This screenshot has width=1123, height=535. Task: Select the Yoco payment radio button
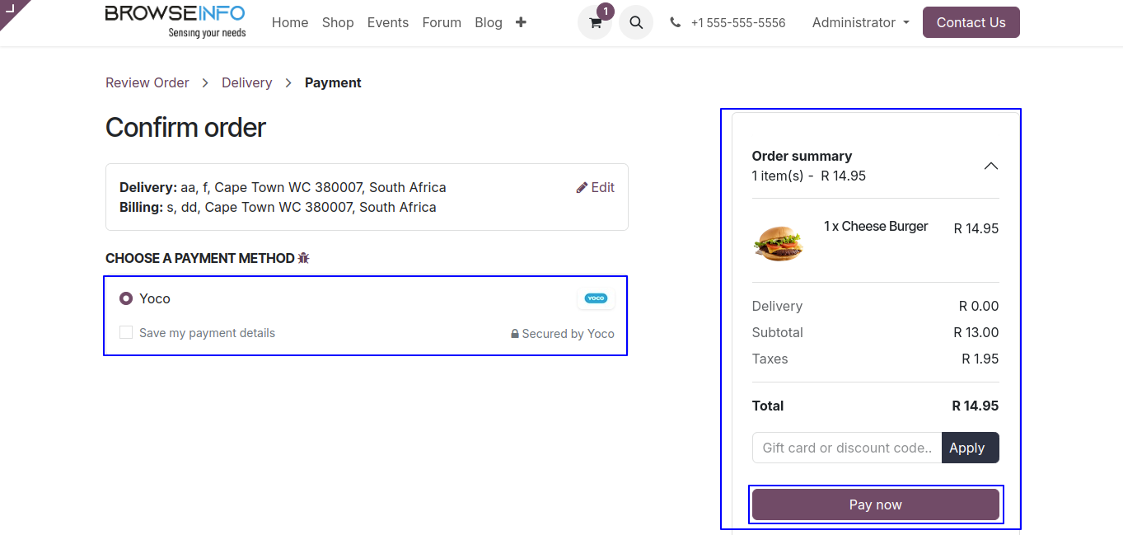126,298
